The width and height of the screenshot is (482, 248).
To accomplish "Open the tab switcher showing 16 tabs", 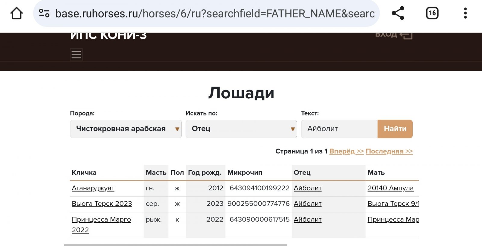I will [432, 14].
